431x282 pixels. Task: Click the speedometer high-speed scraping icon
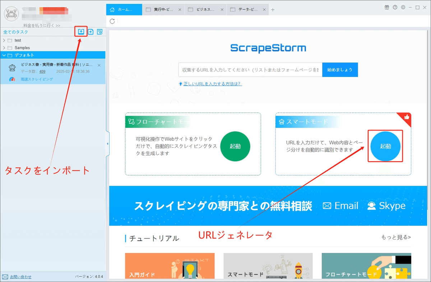pyautogui.click(x=13, y=79)
